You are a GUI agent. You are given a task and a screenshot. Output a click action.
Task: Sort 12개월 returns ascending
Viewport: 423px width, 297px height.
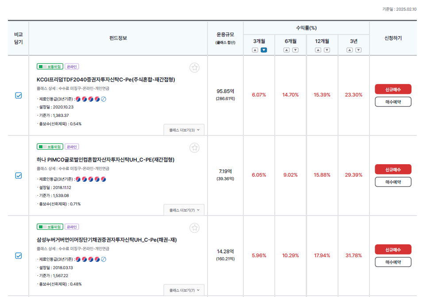(318, 50)
